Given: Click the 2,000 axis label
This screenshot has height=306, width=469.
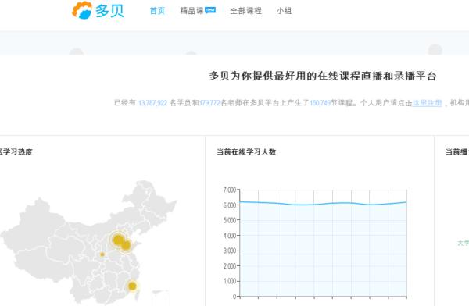Looking at the screenshot, I should point(230,266).
